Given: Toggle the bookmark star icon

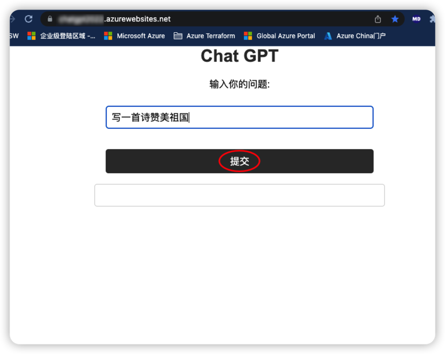Looking at the screenshot, I should tap(395, 19).
